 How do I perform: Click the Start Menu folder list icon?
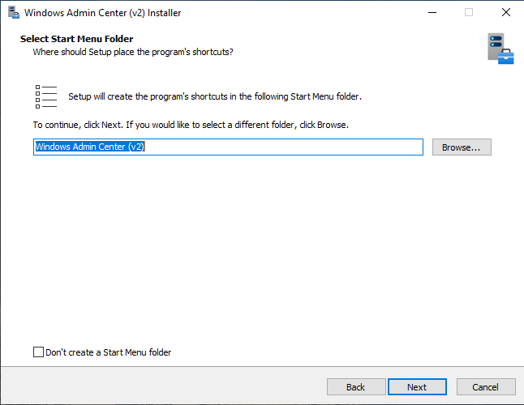click(46, 96)
